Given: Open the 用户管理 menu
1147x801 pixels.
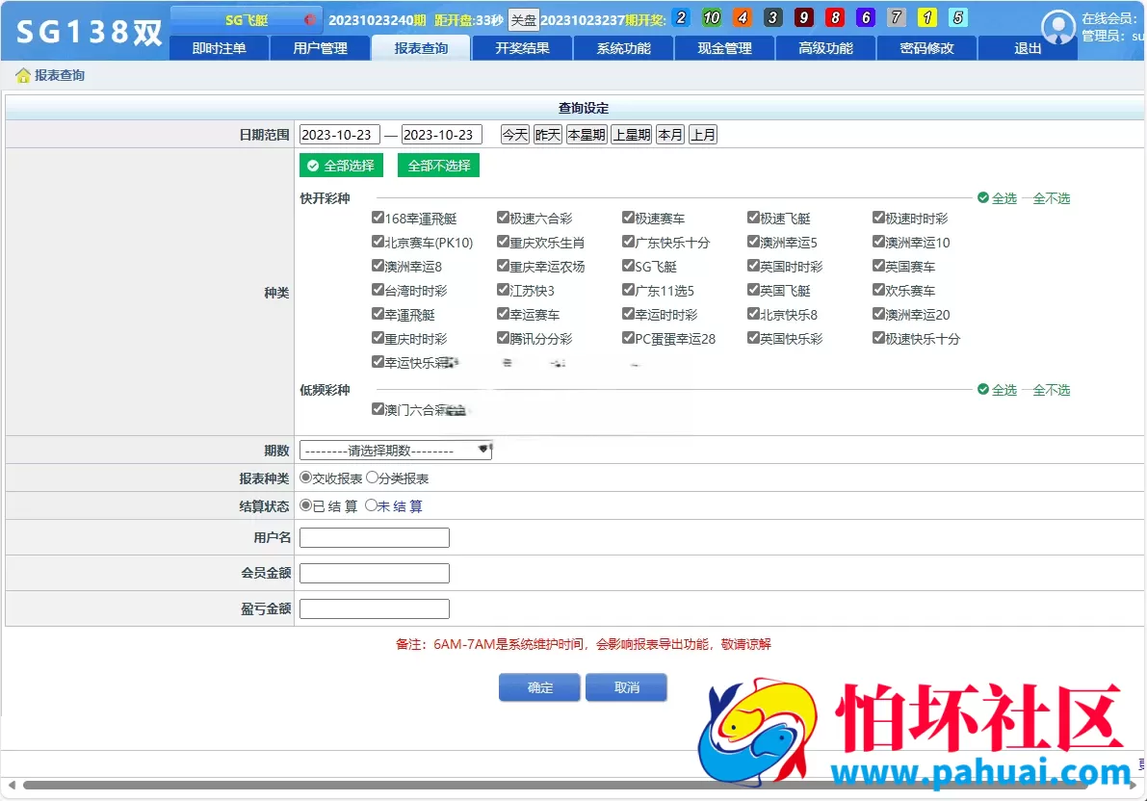Looking at the screenshot, I should [320, 48].
